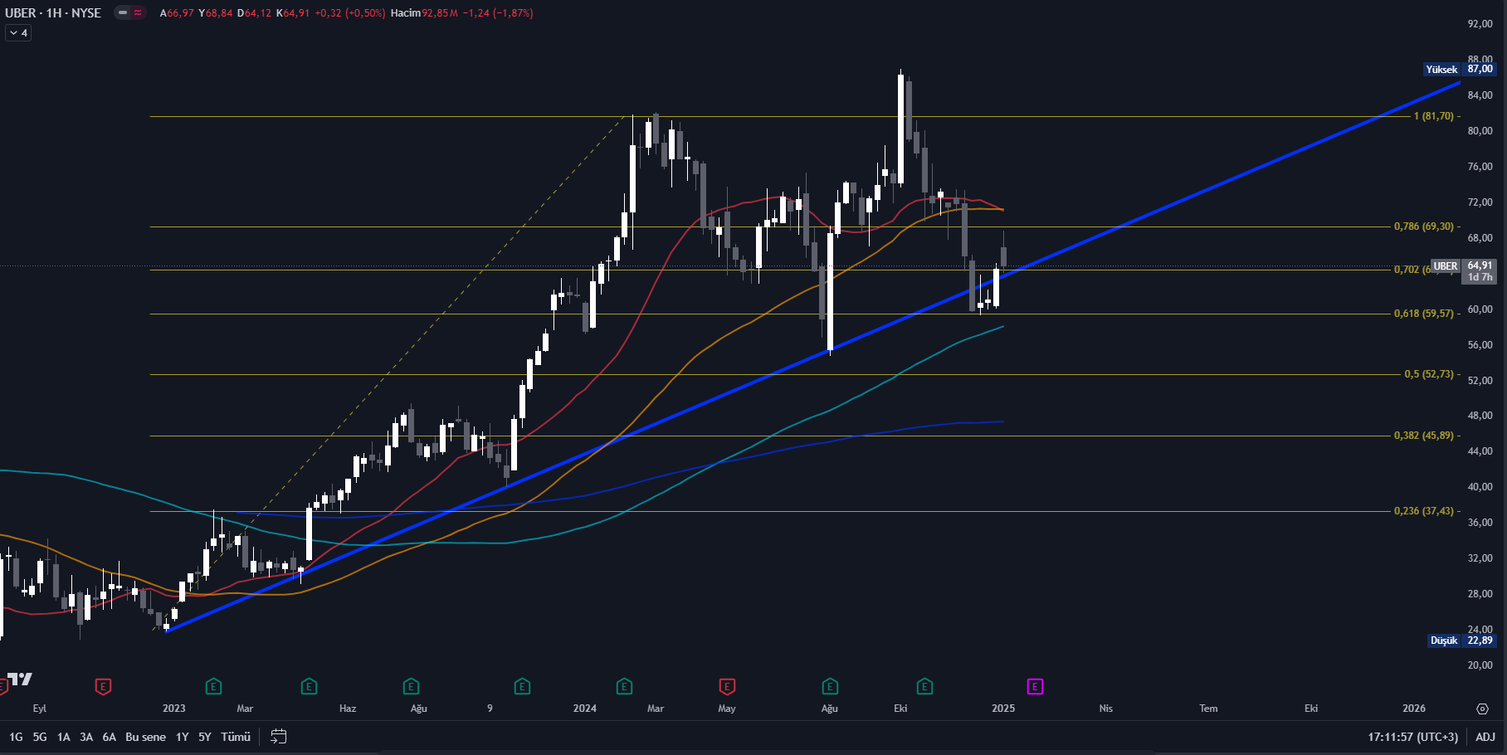Open UBER · 1H · NYSE symbol title
1507x755 pixels.
[53, 12]
